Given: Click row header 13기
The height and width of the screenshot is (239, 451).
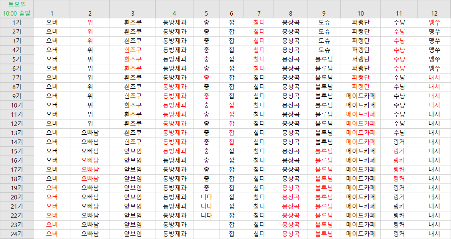Looking at the screenshot, I should [x=17, y=133].
